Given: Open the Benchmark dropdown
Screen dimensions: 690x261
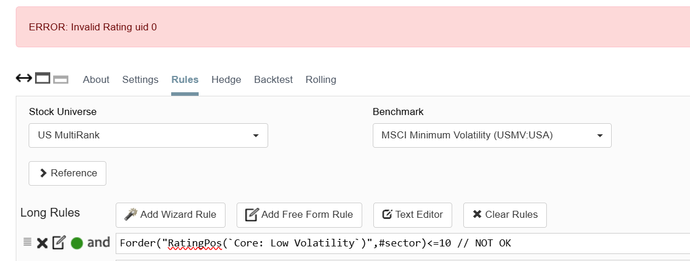Looking at the screenshot, I should click(x=492, y=135).
